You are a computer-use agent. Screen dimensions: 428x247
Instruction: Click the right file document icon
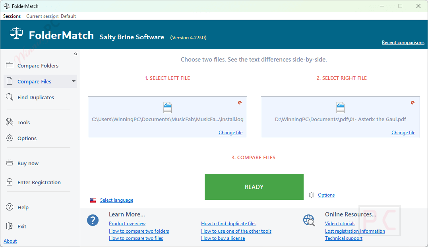(341, 107)
